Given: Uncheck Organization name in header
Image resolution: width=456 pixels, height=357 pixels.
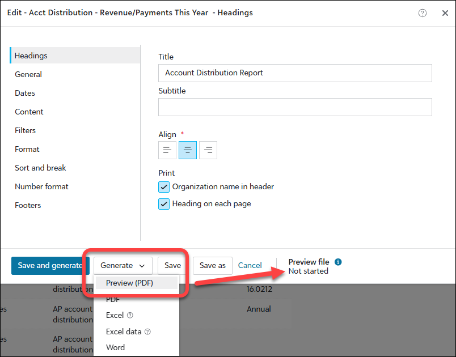Looking at the screenshot, I should click(164, 187).
